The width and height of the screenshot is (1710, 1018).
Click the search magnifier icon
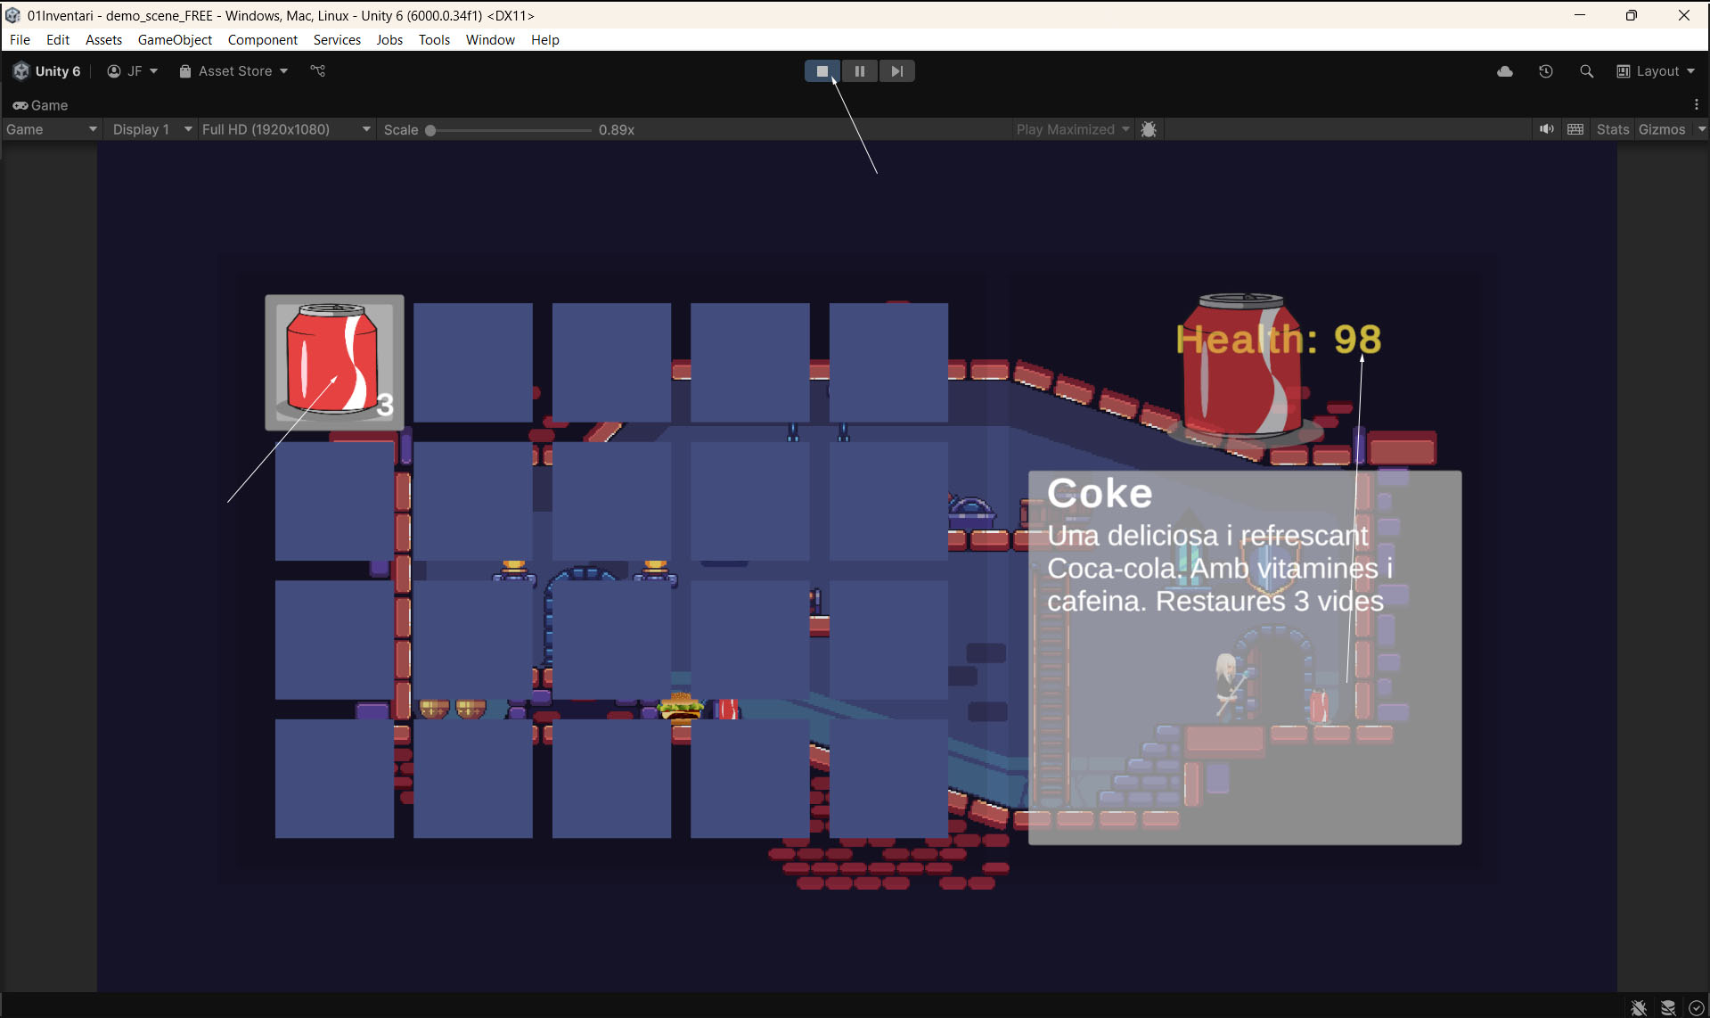pos(1586,71)
